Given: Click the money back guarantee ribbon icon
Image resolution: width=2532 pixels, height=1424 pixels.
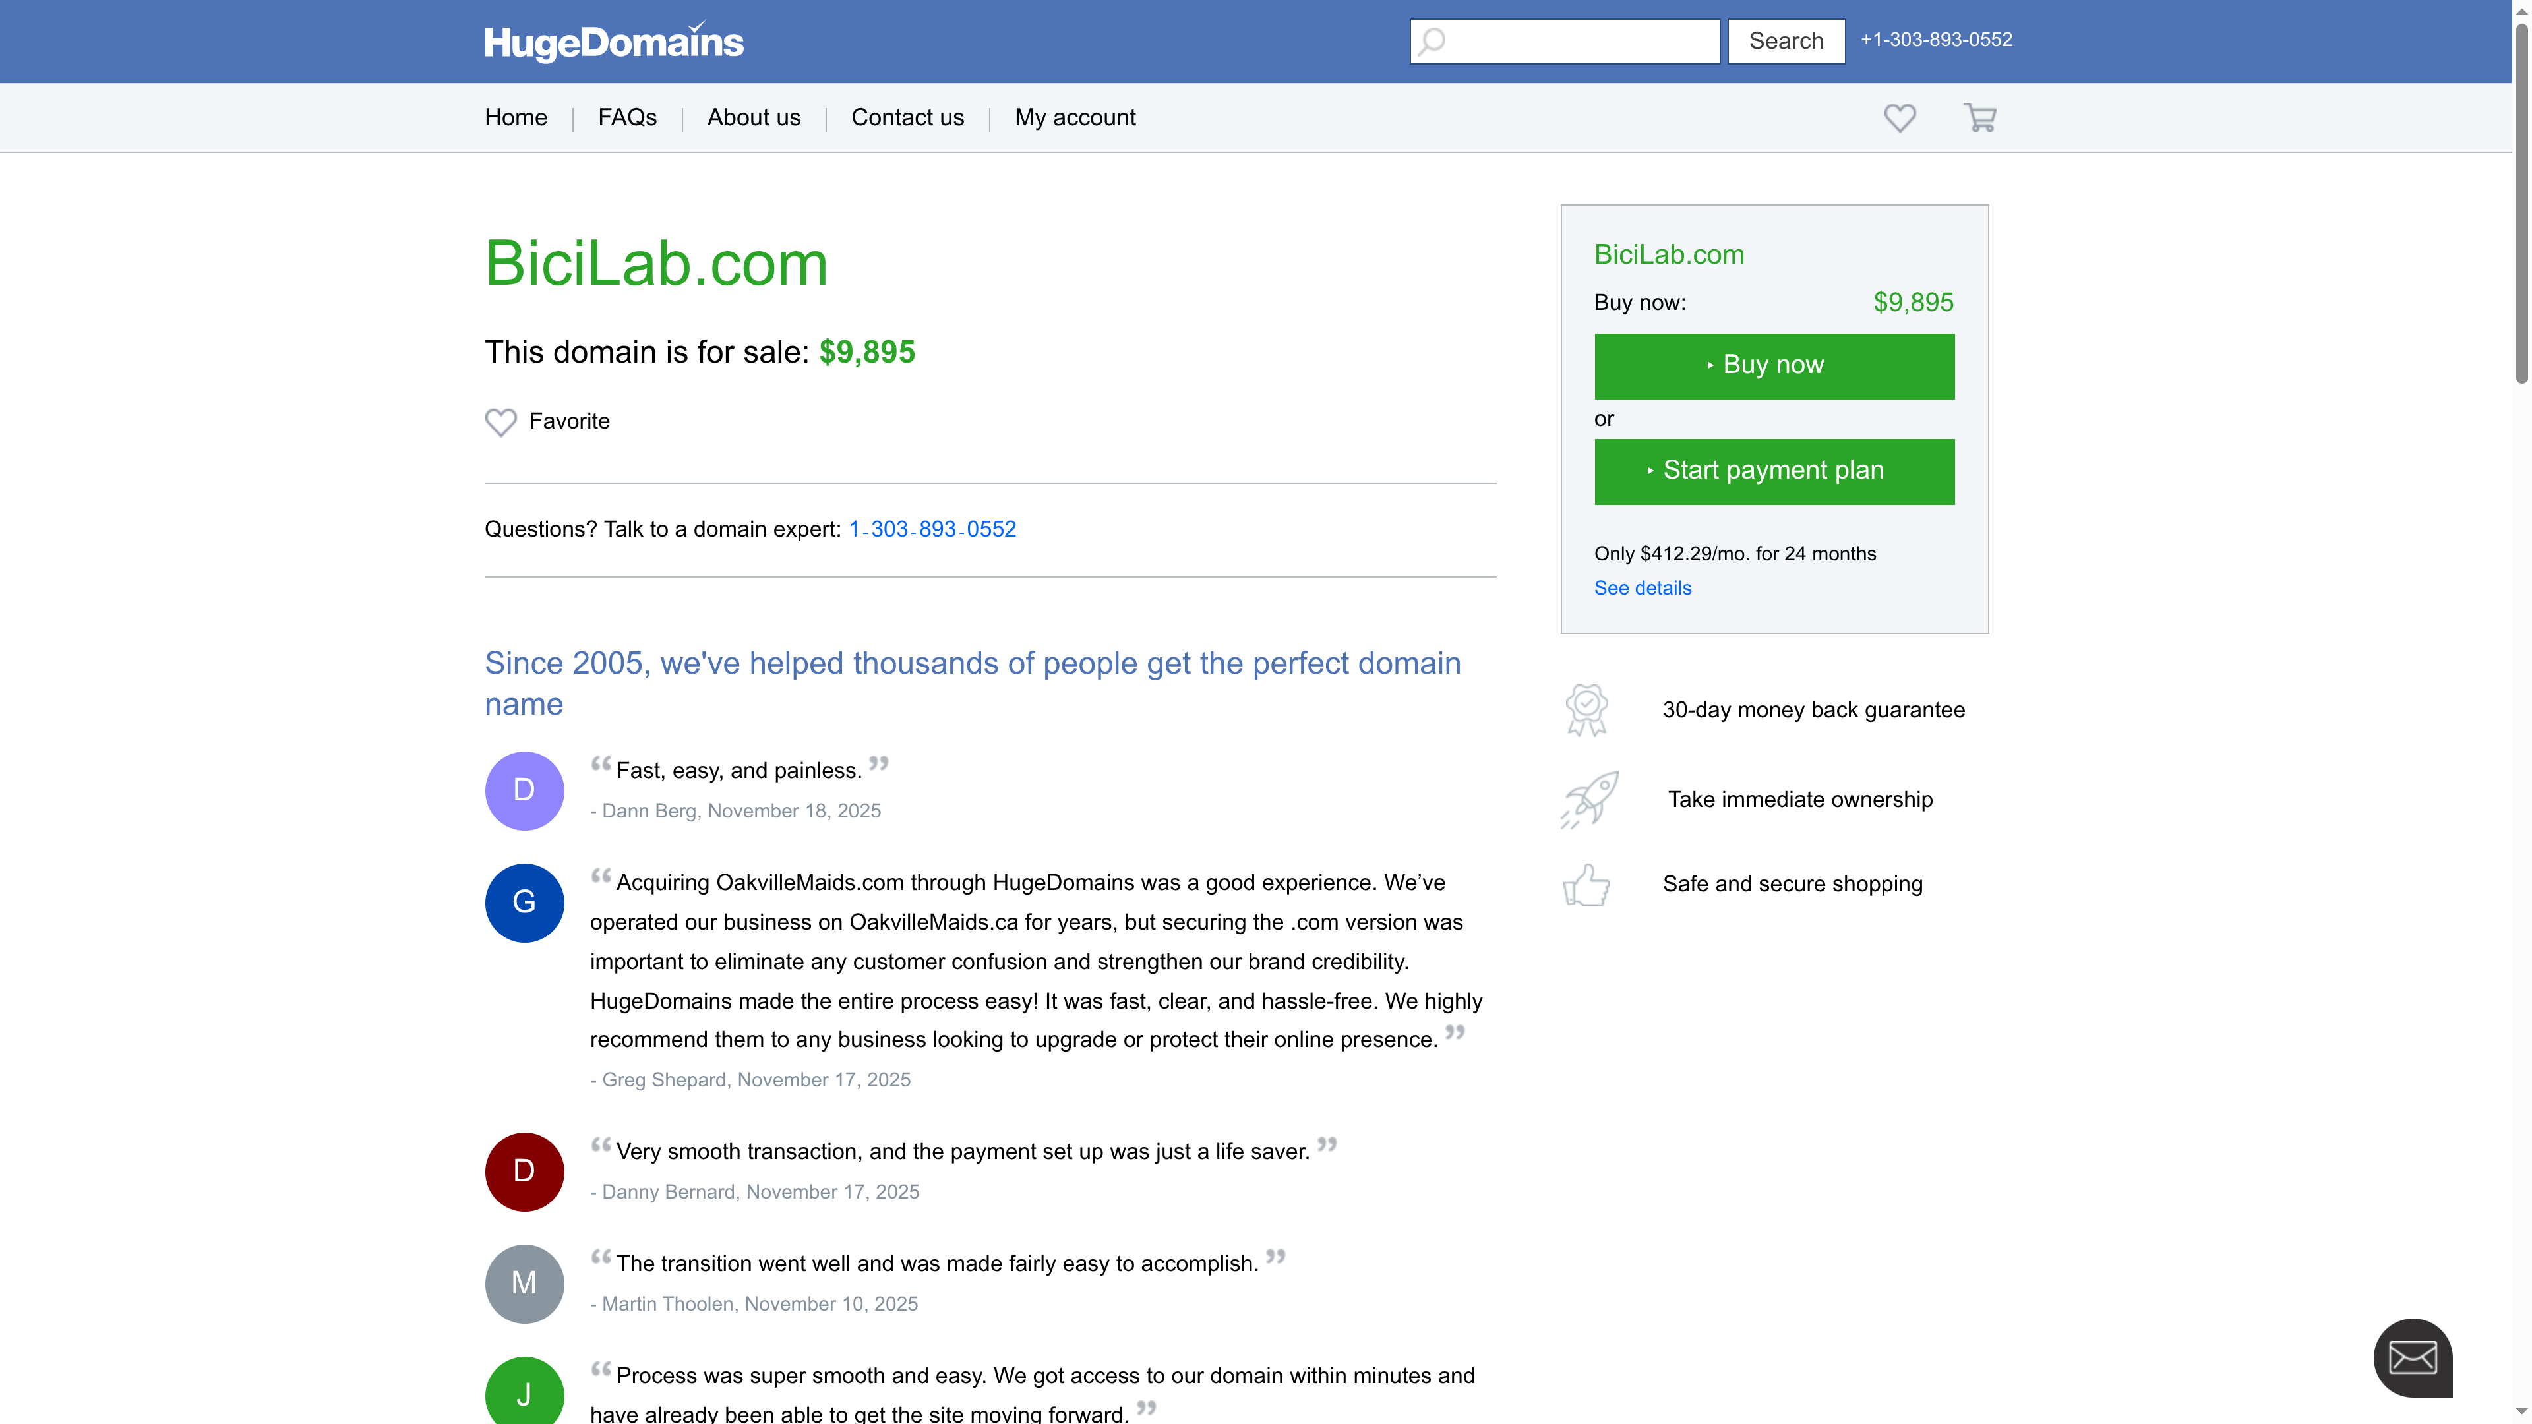Looking at the screenshot, I should point(1586,709).
